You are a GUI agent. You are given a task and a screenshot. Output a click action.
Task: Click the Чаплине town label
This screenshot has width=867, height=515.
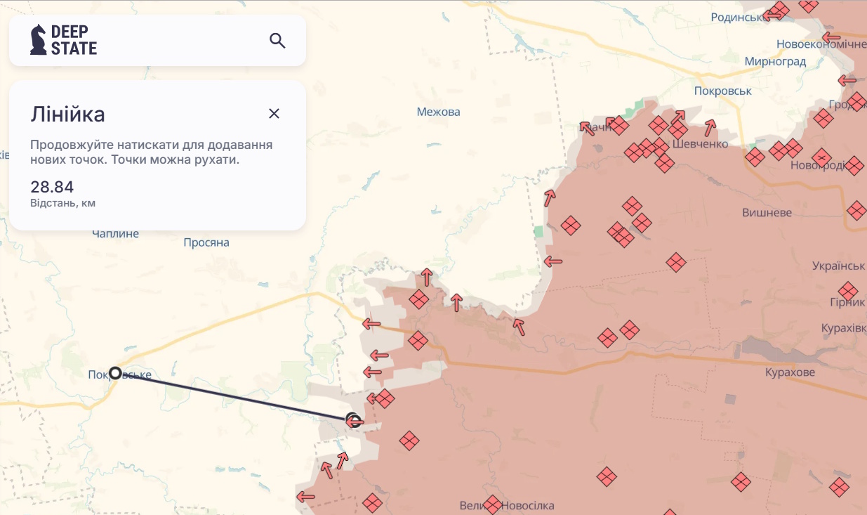[x=115, y=234]
